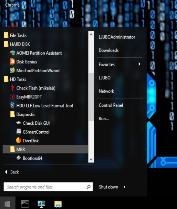
Task: Launch AOMEI Partition Assistant icon
Action: [12, 53]
